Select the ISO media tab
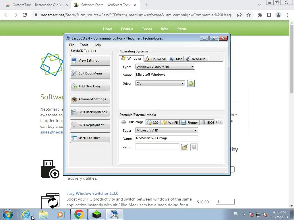 click(x=153, y=123)
